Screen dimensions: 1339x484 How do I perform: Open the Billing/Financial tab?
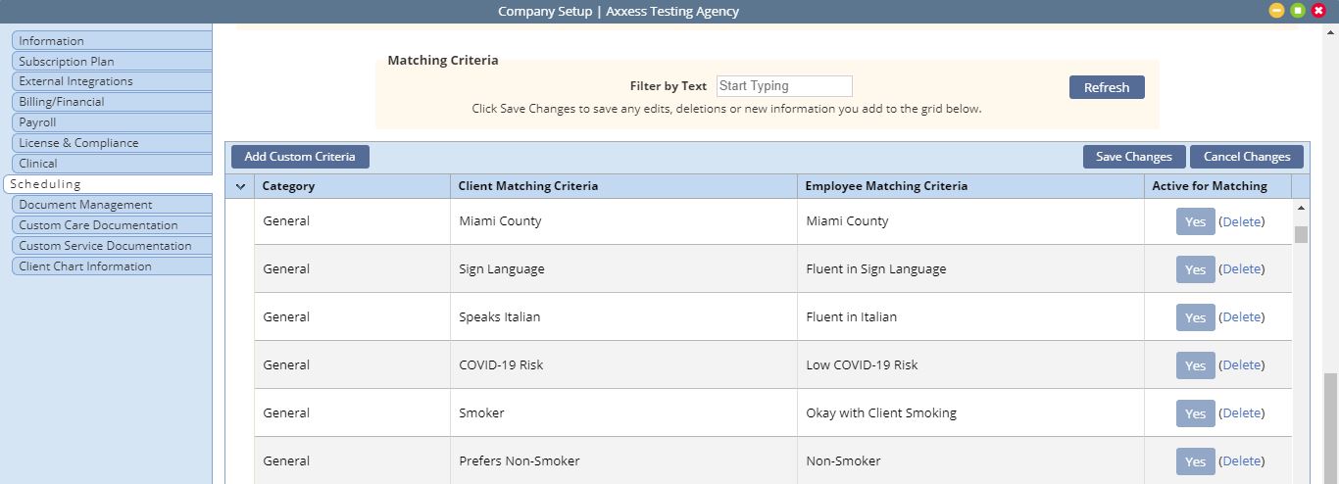pos(112,102)
